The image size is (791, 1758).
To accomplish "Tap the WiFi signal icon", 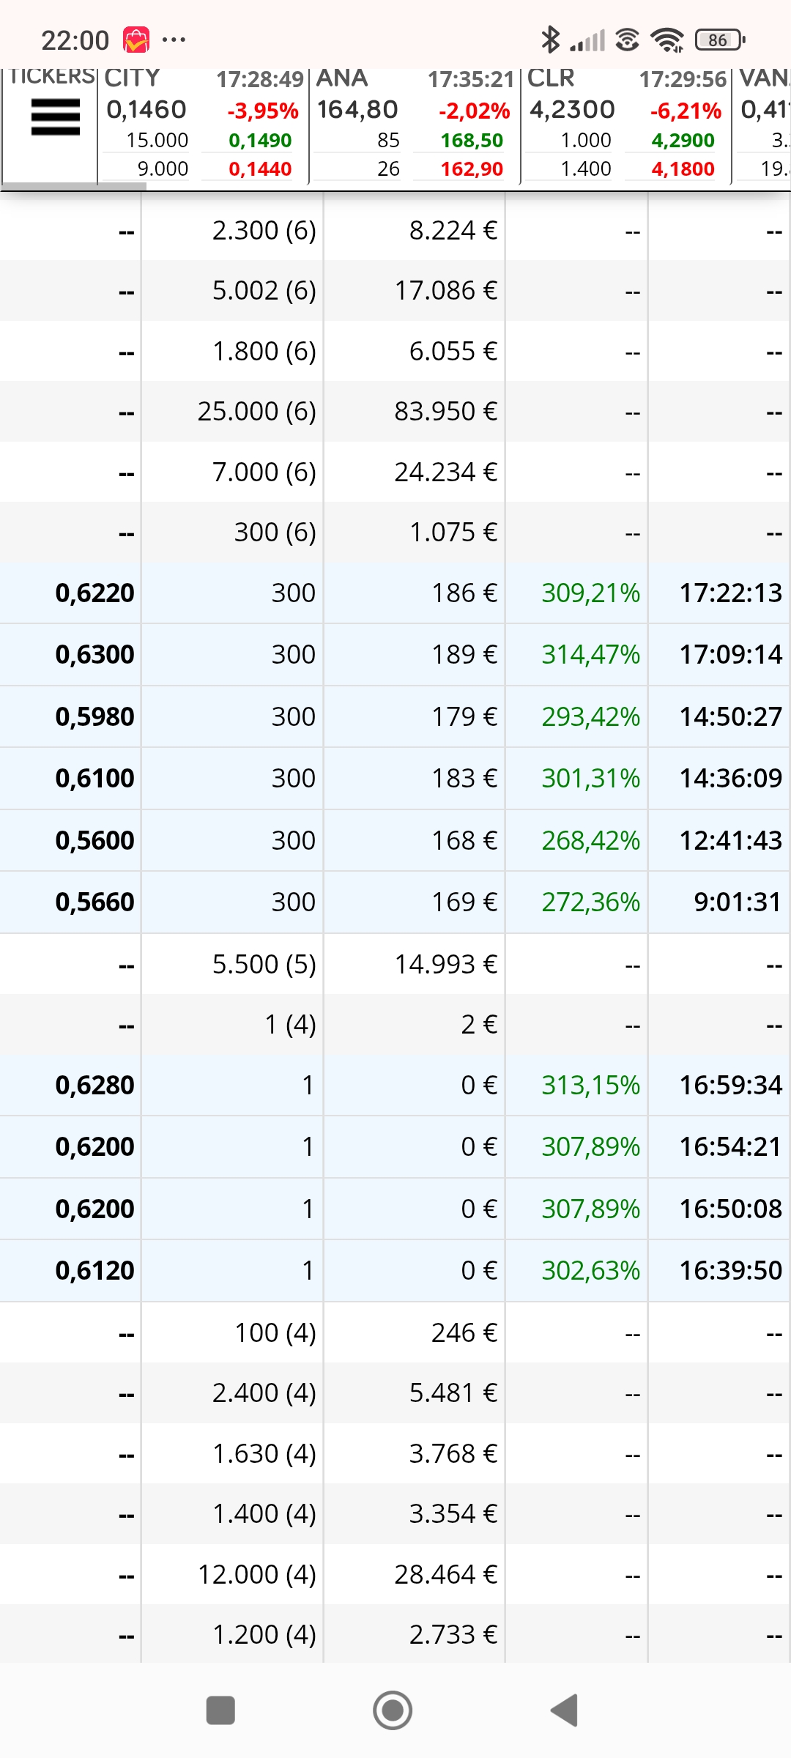I will point(667,40).
